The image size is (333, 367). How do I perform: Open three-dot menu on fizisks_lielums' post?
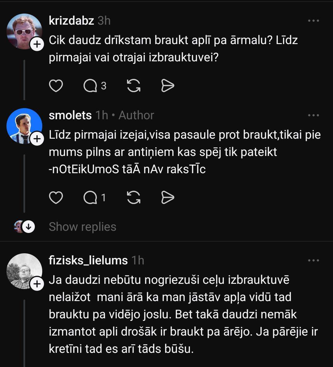[314, 260]
